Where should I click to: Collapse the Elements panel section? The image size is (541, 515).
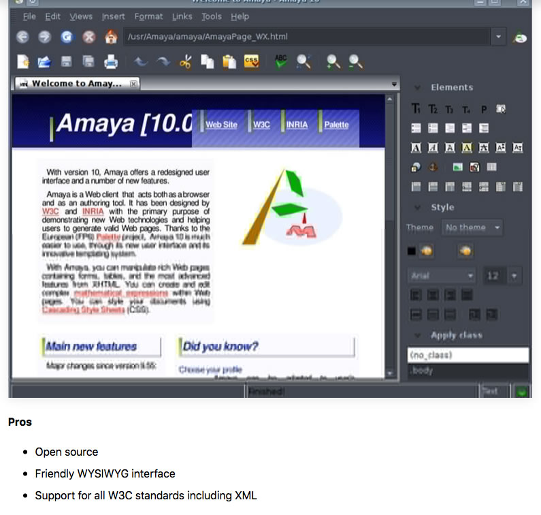[x=416, y=87]
